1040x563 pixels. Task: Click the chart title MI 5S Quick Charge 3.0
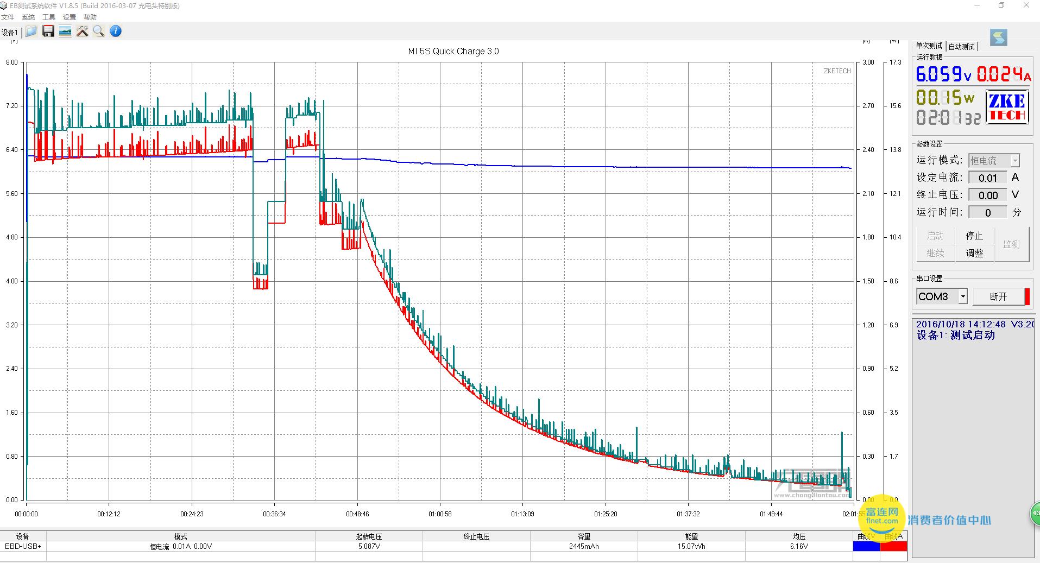point(453,51)
